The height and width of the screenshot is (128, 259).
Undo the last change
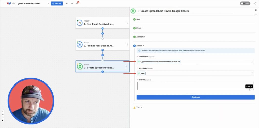(67, 3)
